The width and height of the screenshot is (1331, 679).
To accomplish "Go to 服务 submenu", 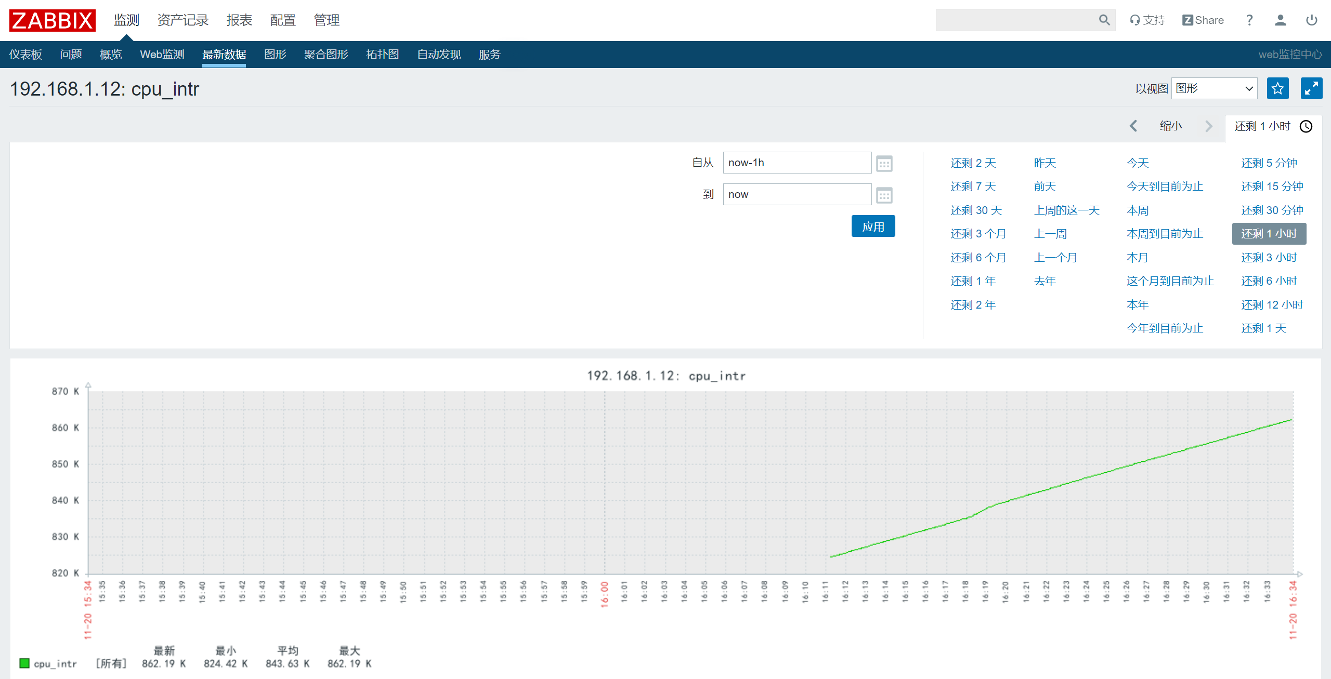I will point(490,55).
